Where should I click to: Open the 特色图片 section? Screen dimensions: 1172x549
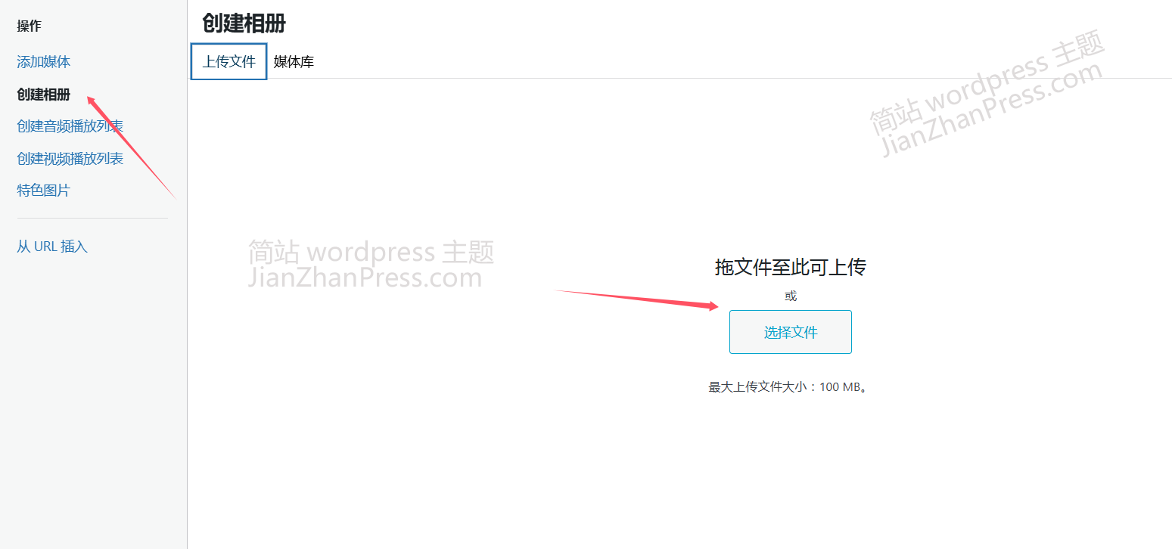[44, 191]
